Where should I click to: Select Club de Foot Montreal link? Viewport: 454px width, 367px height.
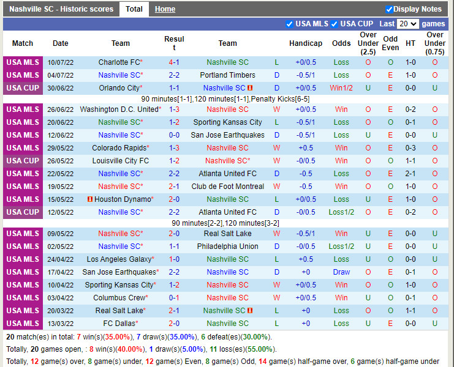(x=227, y=187)
